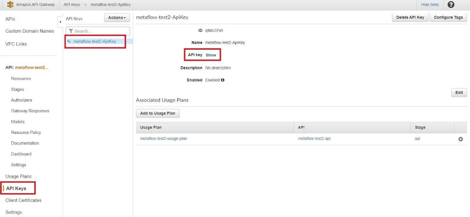Open Authorizers
This screenshot has height=217, width=470.
(x=21, y=100)
